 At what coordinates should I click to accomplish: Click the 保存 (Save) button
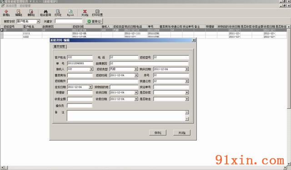pos(158,133)
